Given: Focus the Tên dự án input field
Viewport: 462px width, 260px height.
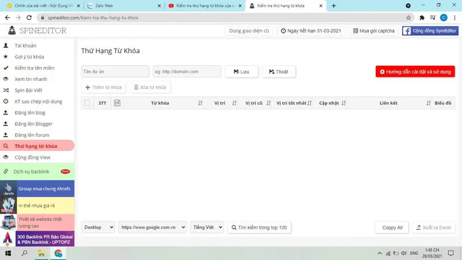Looking at the screenshot, I should [115, 72].
